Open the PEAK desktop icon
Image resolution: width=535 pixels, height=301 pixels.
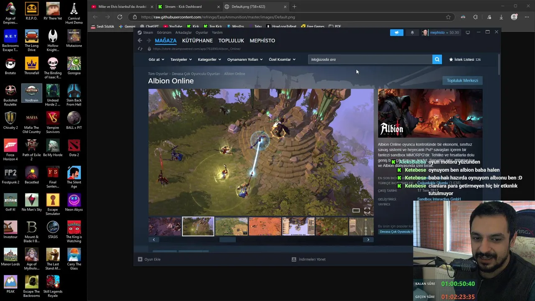pos(10,284)
